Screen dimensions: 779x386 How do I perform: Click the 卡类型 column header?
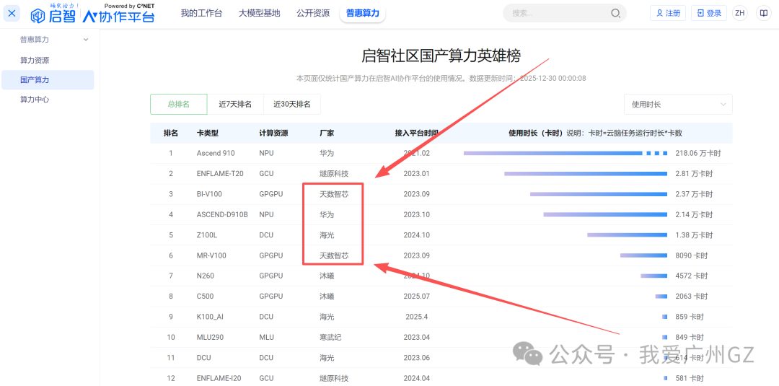(x=207, y=133)
